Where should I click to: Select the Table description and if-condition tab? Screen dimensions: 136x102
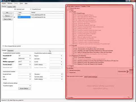coord(75,76)
